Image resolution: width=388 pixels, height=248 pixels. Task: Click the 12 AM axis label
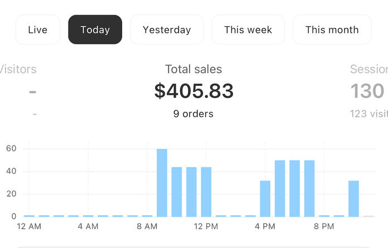[29, 227]
